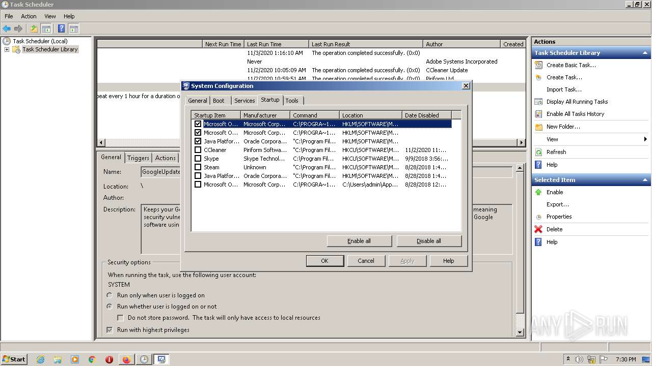Screen dimensions: 652x366
Task: Toggle Do not store password checkbox
Action: click(x=121, y=318)
